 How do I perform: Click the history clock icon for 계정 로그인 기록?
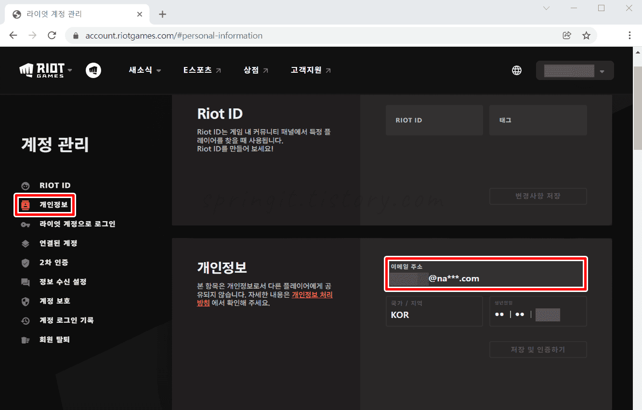[26, 321]
